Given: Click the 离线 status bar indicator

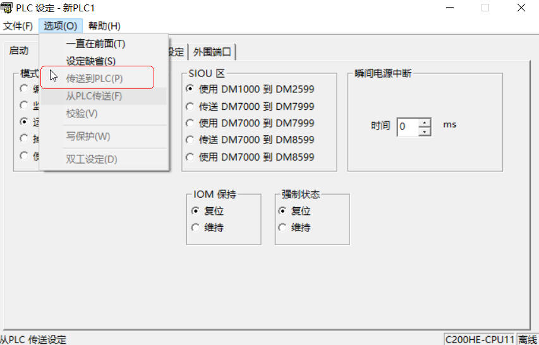Looking at the screenshot, I should [528, 339].
